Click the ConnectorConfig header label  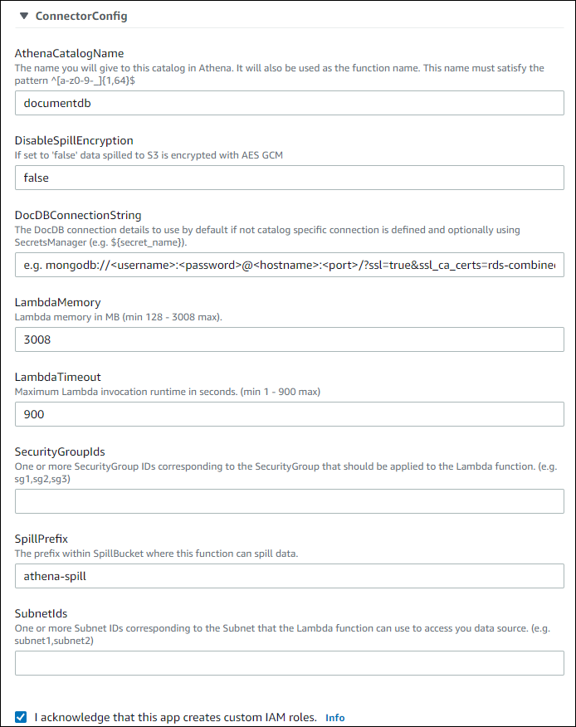[80, 15]
